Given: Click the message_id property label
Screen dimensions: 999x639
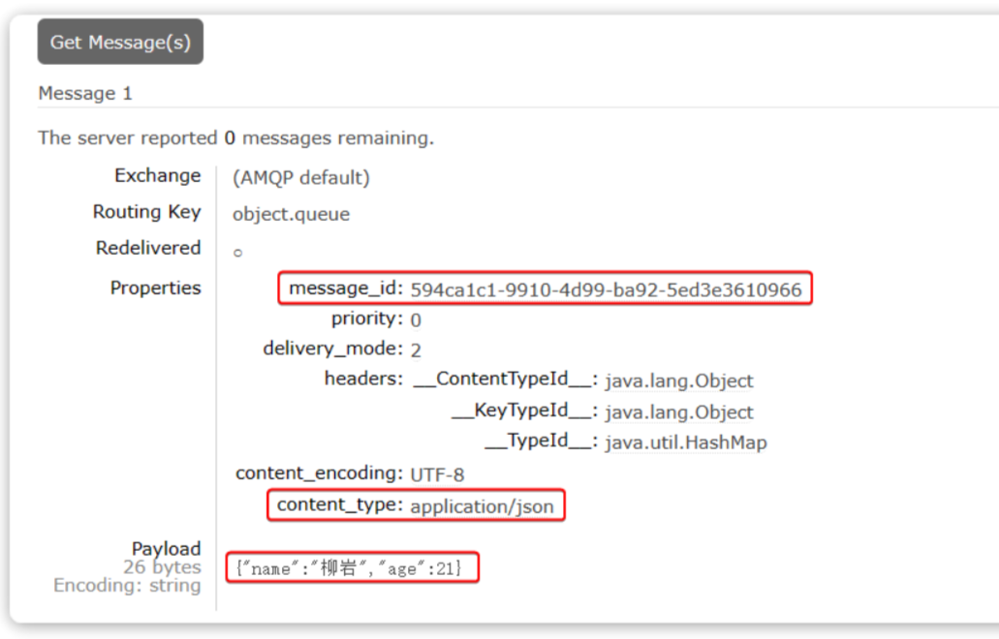Looking at the screenshot, I should click(345, 289).
